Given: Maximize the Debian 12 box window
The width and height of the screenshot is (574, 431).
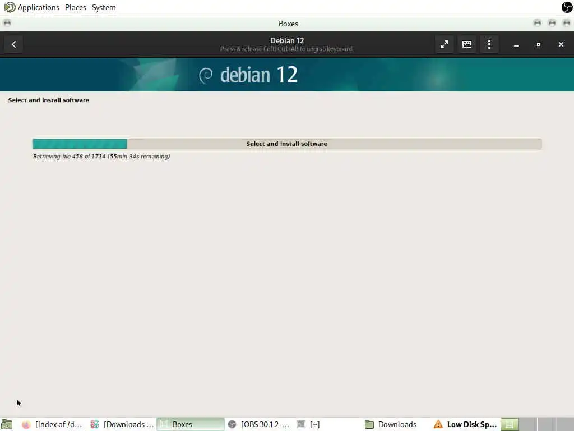Looking at the screenshot, I should click(x=539, y=44).
